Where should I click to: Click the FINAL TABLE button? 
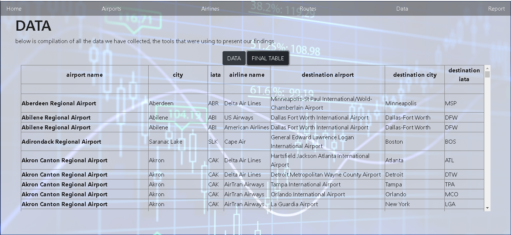coord(268,58)
